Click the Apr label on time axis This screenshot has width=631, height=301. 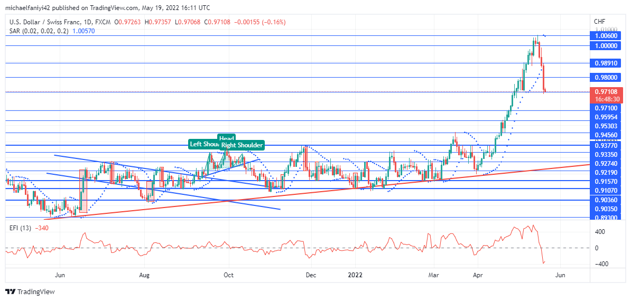click(x=477, y=275)
